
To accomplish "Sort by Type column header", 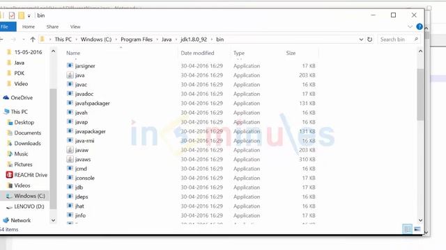I will coord(239,53).
